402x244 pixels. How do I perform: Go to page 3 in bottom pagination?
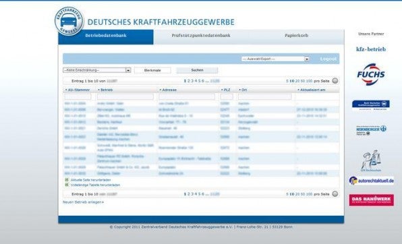pyautogui.click(x=192, y=194)
